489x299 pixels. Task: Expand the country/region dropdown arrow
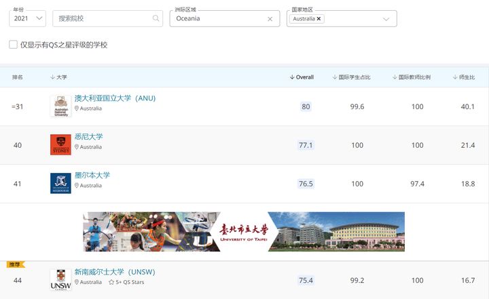[x=386, y=19]
